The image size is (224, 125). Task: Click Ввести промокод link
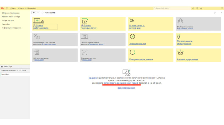point(126,88)
